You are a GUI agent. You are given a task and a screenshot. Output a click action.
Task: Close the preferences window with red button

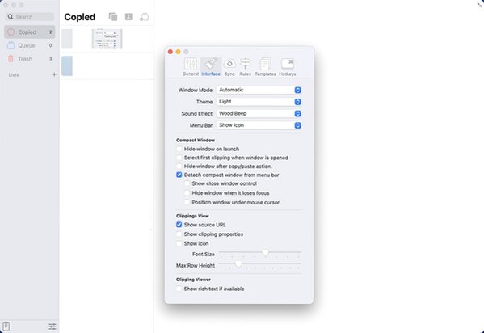point(170,52)
